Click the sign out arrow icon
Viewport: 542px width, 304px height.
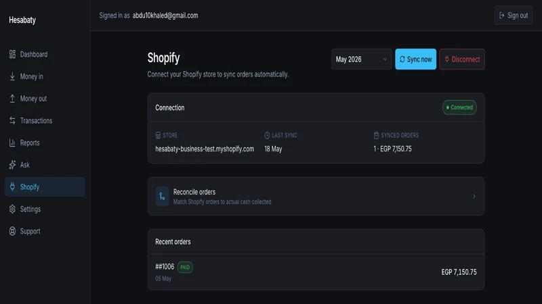coord(502,15)
